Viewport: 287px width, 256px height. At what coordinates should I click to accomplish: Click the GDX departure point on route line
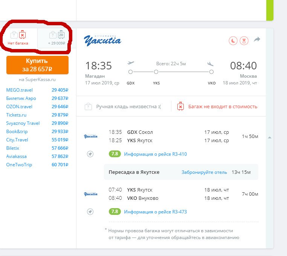pos(130,72)
